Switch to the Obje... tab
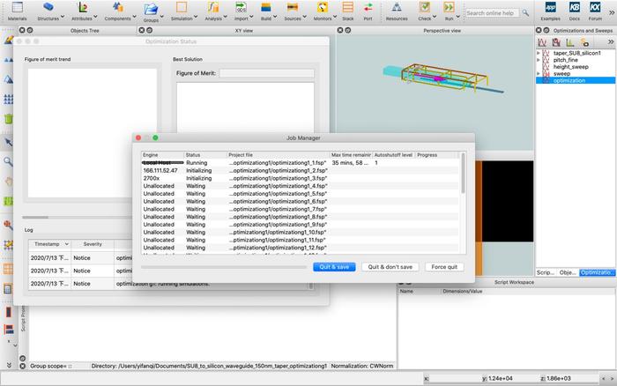 click(568, 272)
